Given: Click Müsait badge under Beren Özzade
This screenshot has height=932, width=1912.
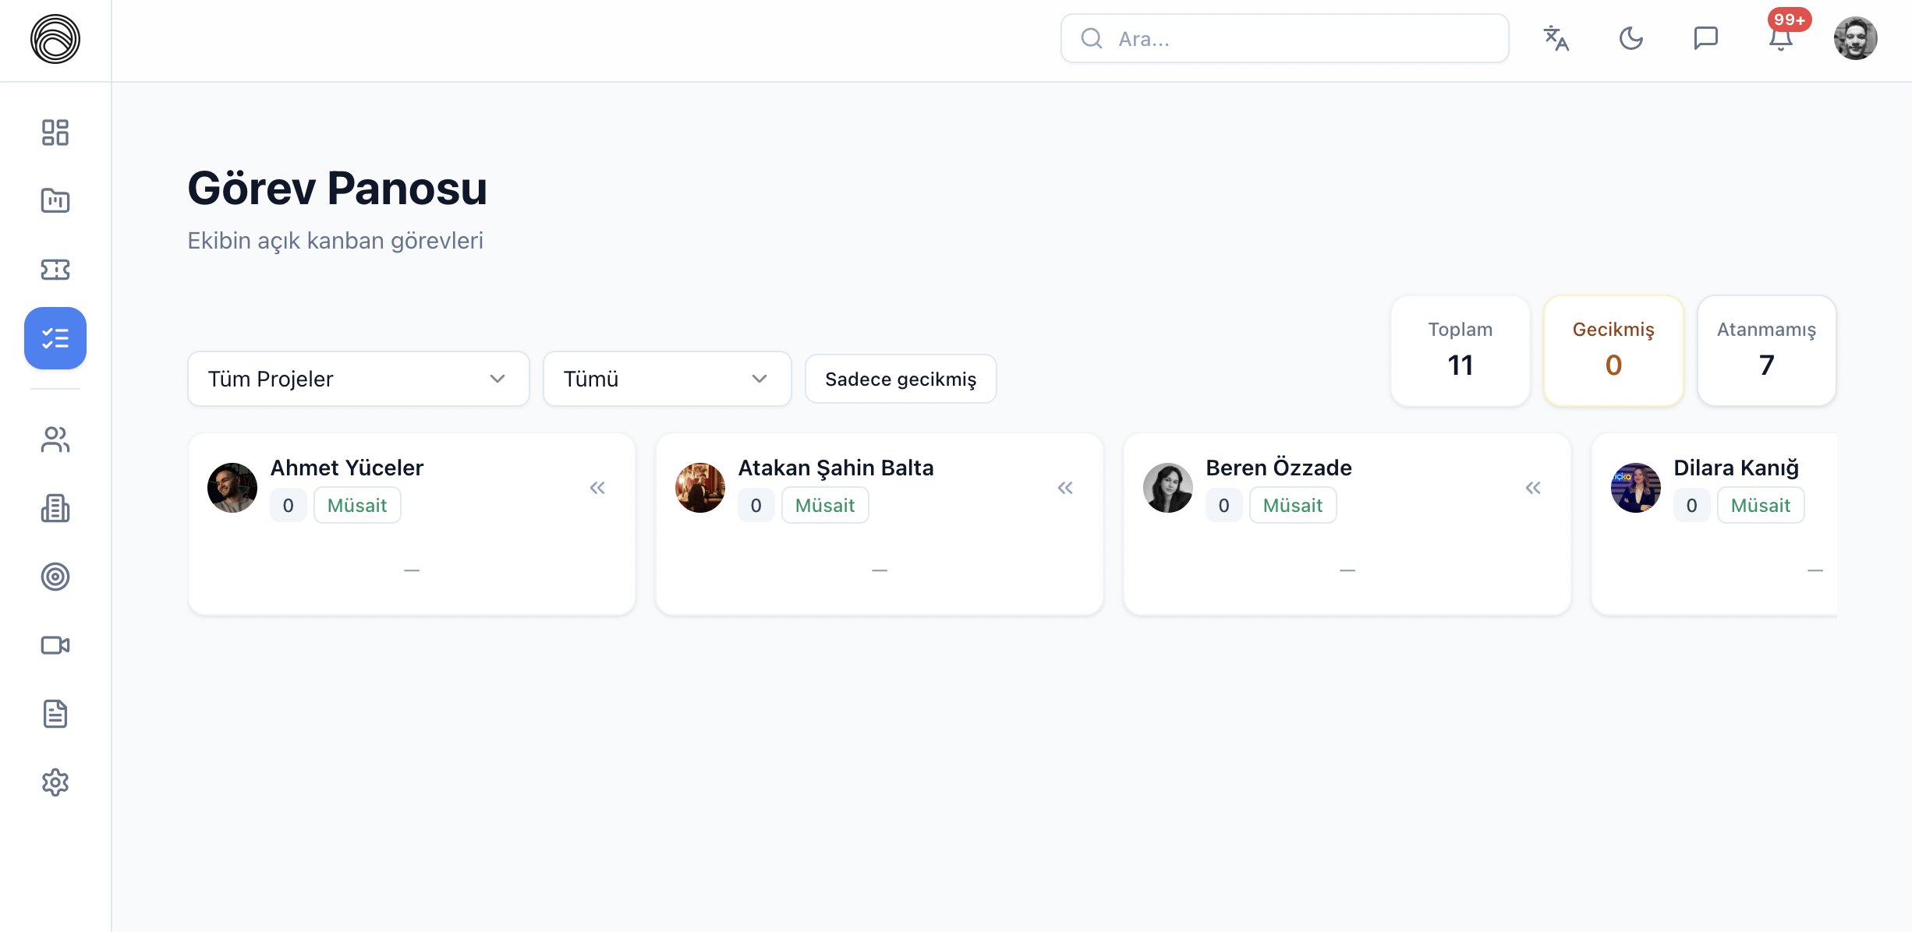Looking at the screenshot, I should click(1293, 505).
